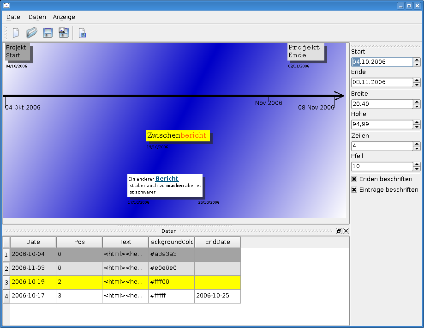Click the Date column header

[x=33, y=242]
